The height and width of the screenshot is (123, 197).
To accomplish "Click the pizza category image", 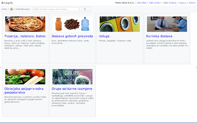I will (25, 24).
